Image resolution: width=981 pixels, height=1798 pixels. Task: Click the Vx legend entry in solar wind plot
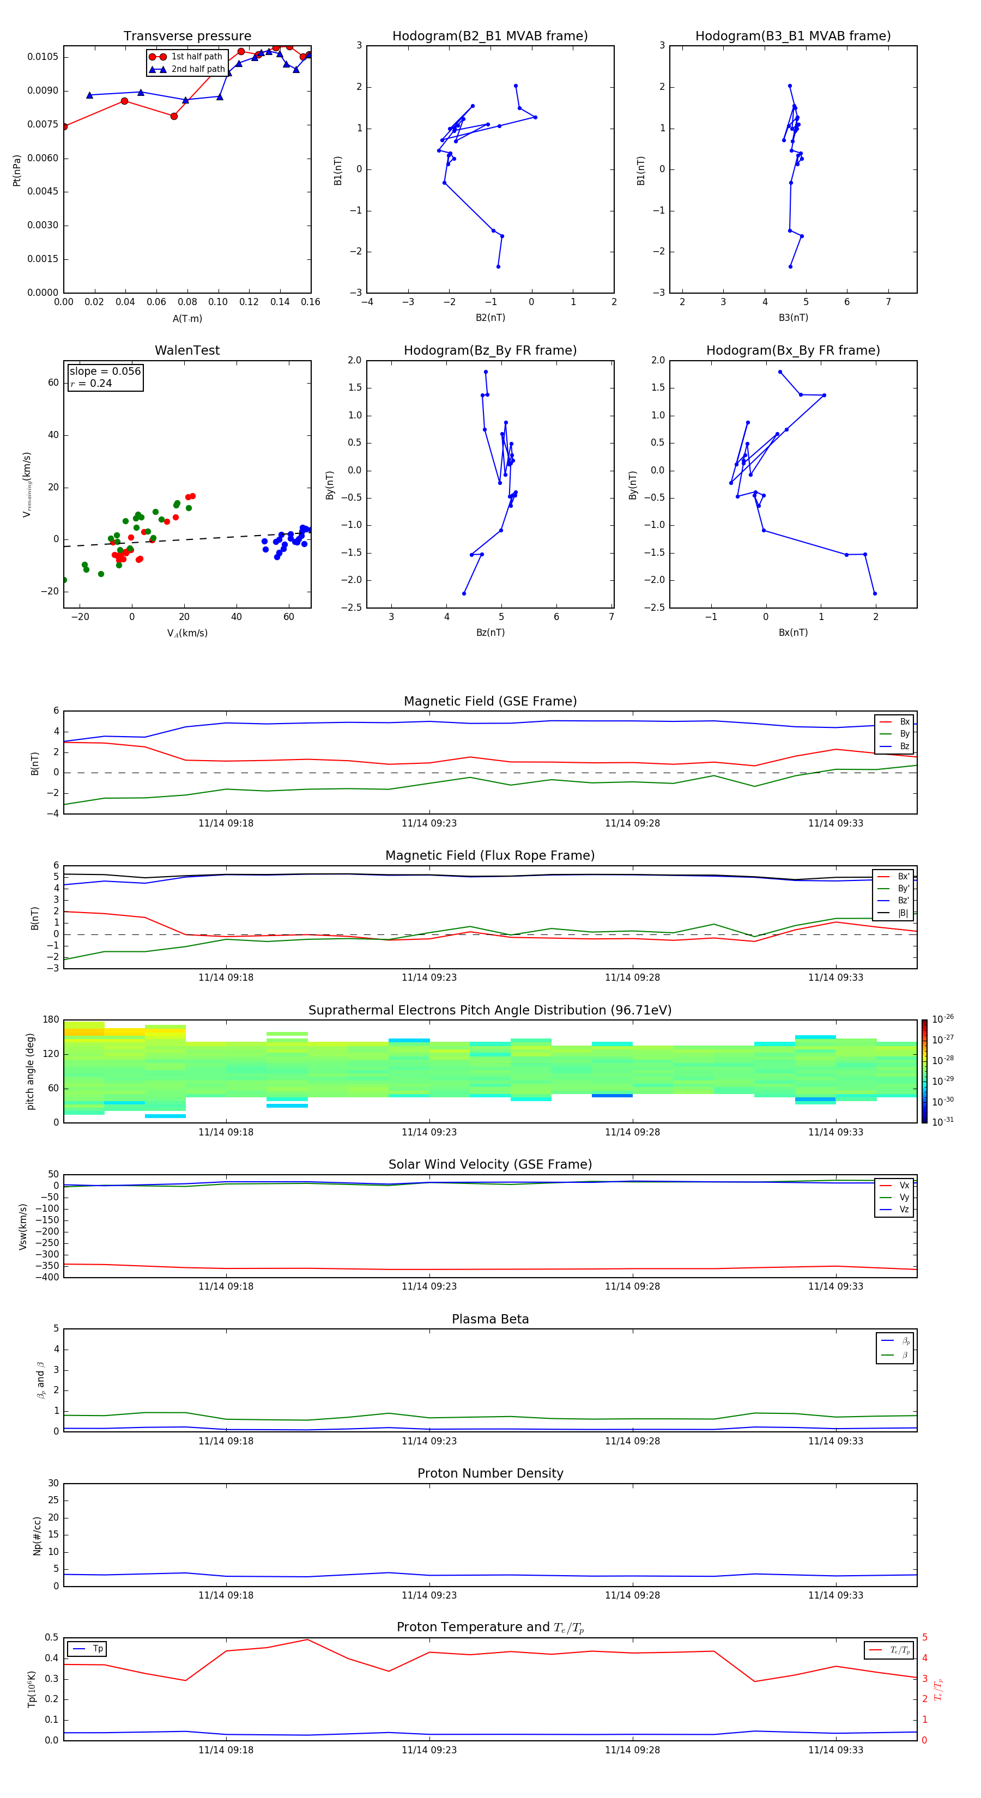coord(894,1185)
